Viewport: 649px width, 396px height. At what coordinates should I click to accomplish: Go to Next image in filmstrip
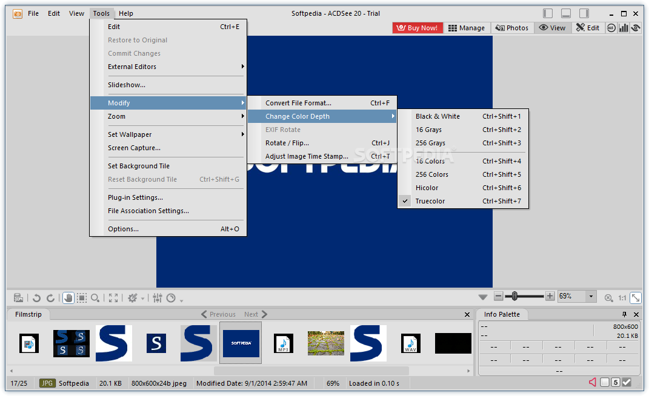(x=256, y=314)
